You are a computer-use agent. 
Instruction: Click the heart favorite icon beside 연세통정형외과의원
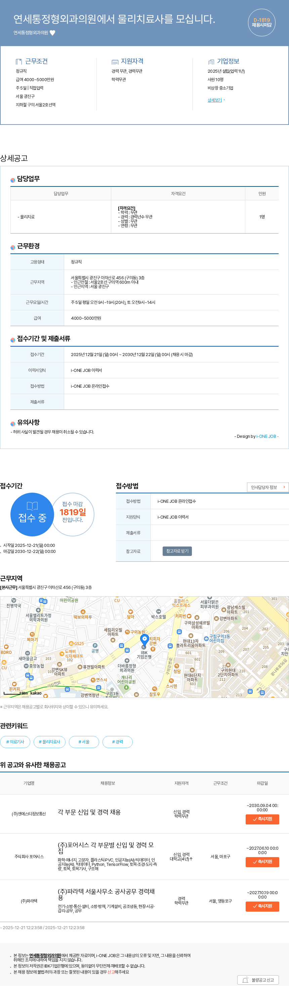pos(53,33)
